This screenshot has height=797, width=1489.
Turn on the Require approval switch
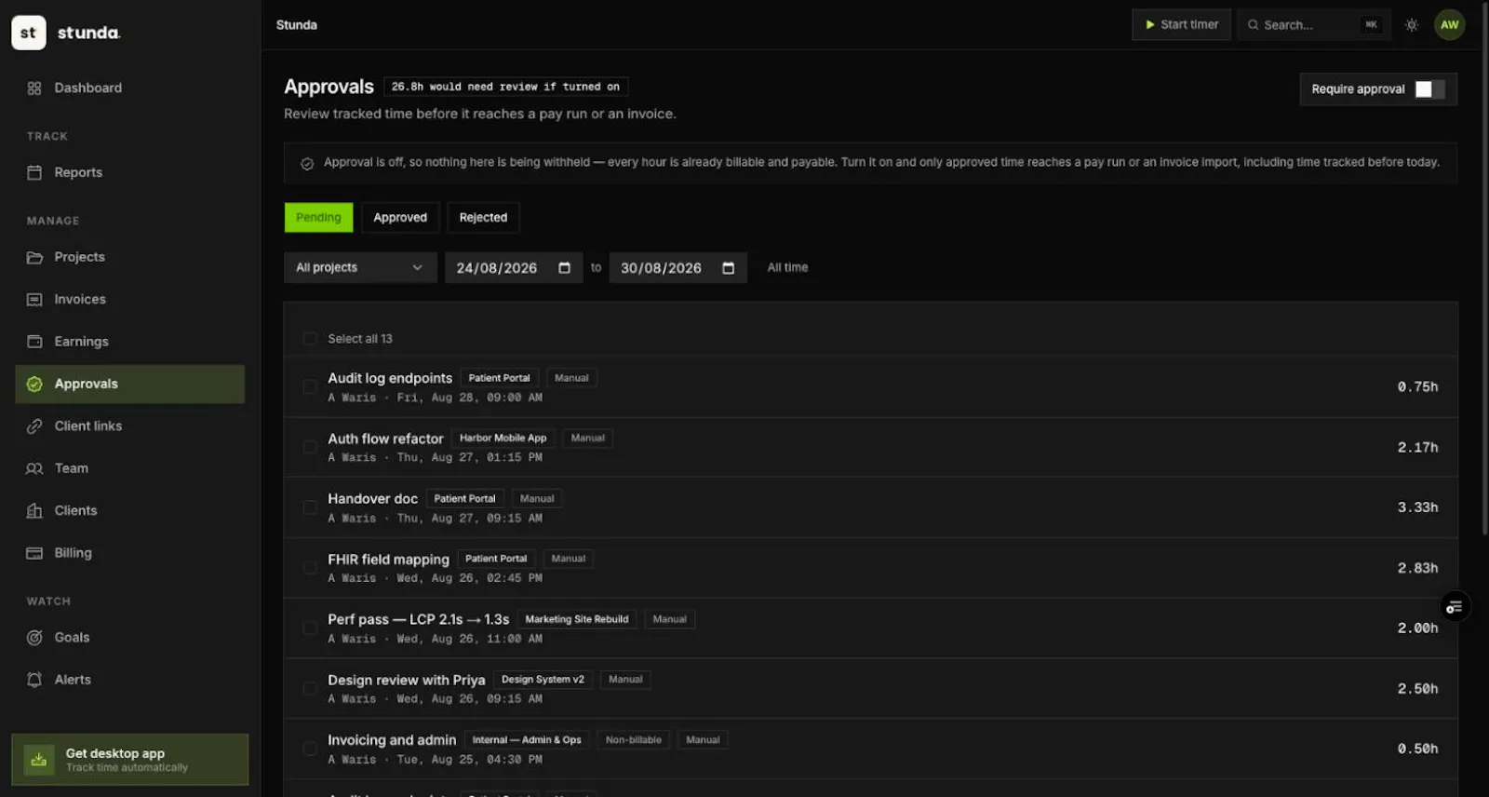[1429, 89]
